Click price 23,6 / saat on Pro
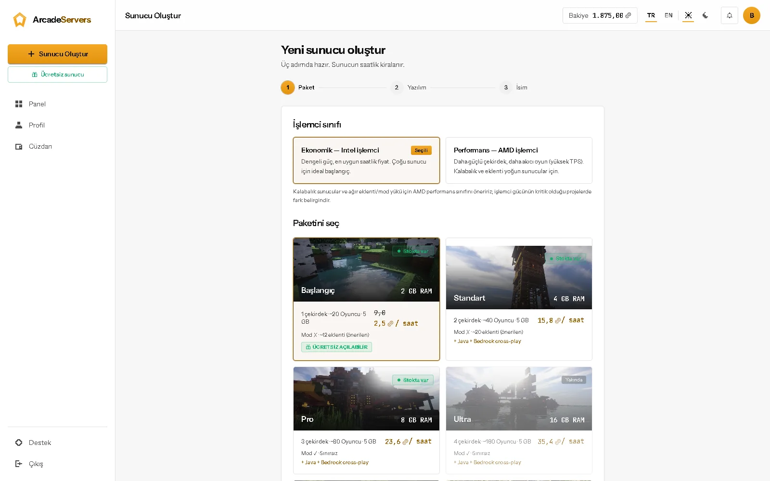 click(408, 442)
